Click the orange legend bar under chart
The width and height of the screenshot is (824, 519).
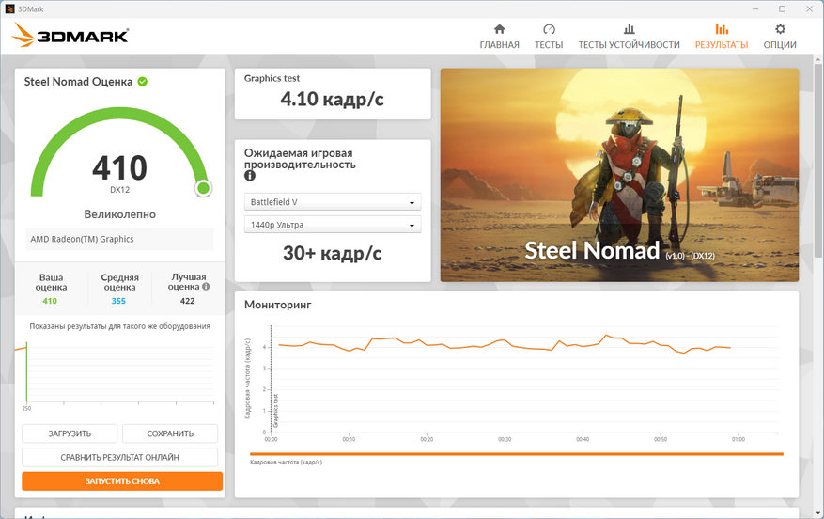point(517,454)
